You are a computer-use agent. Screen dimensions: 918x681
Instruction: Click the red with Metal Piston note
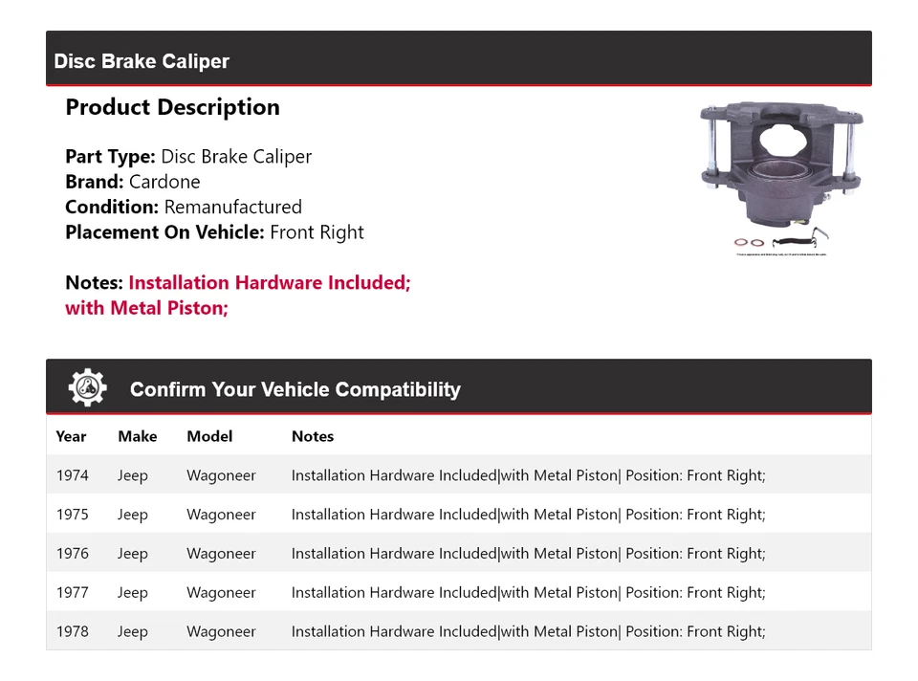point(146,308)
